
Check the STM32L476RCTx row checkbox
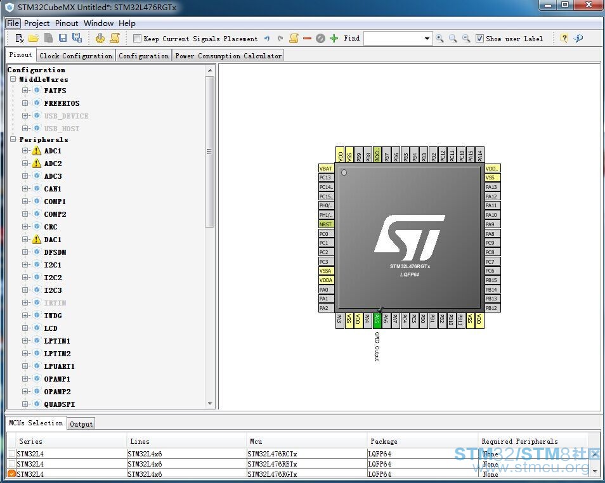(x=11, y=454)
